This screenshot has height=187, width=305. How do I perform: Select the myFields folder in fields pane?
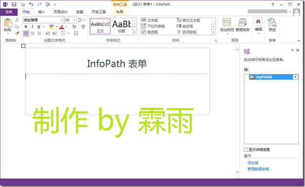pos(271,77)
